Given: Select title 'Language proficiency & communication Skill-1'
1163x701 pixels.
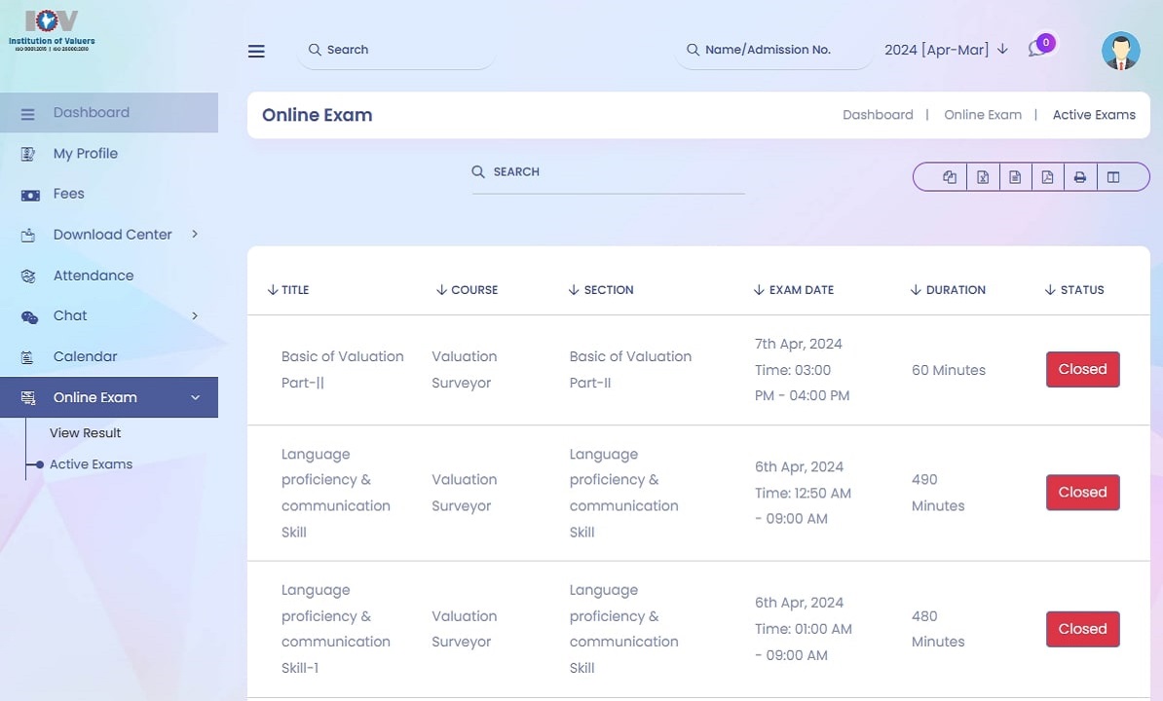Looking at the screenshot, I should [x=336, y=629].
